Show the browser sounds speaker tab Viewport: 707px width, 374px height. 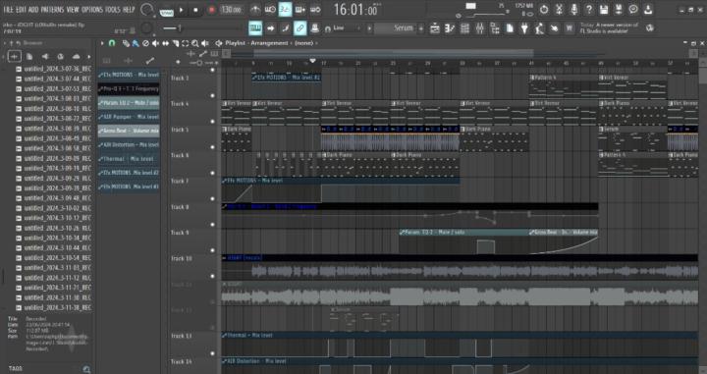45,57
